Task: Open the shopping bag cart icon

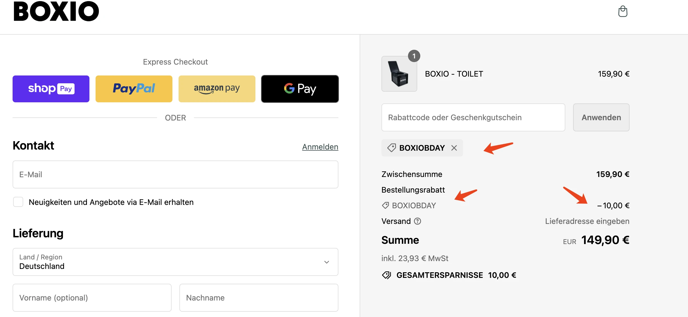Action: [x=623, y=11]
